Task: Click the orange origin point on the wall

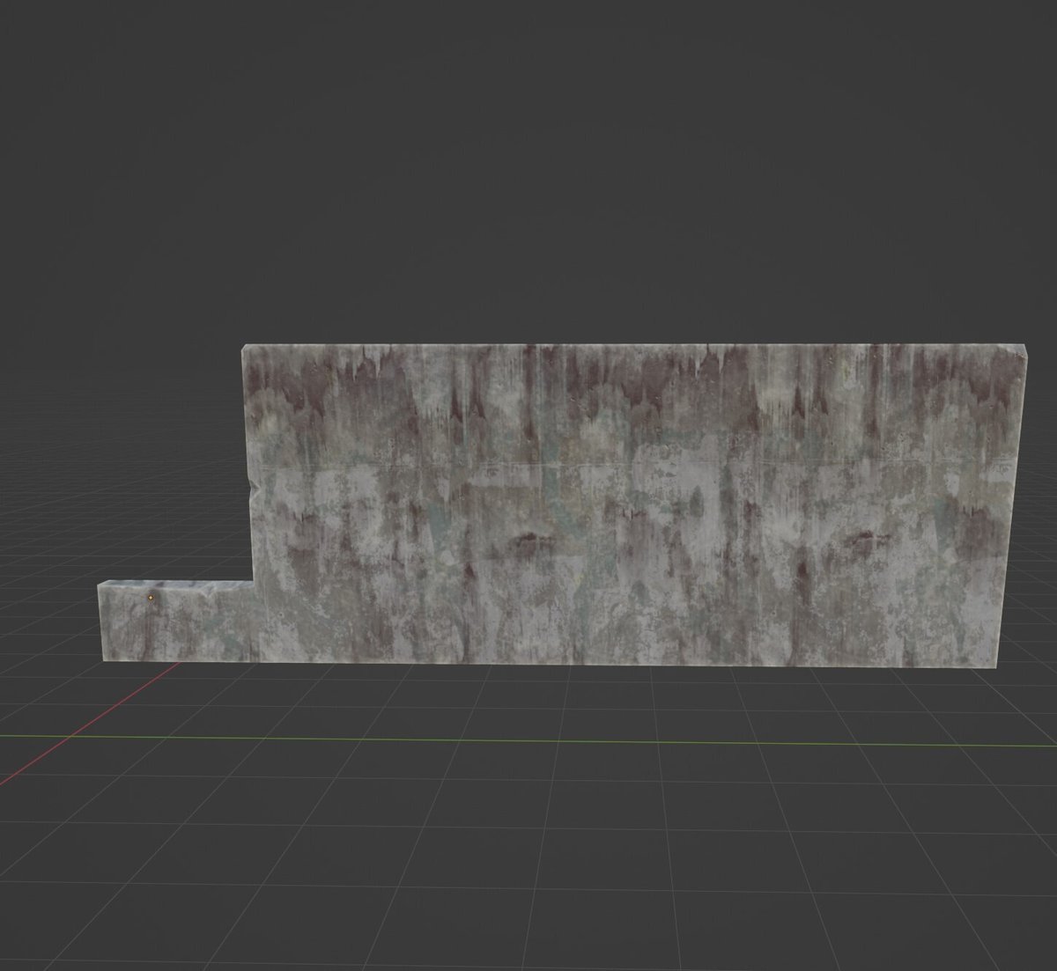Action: [x=151, y=597]
